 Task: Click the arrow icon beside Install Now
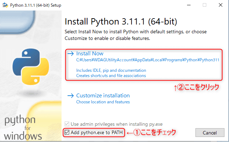click(x=71, y=54)
